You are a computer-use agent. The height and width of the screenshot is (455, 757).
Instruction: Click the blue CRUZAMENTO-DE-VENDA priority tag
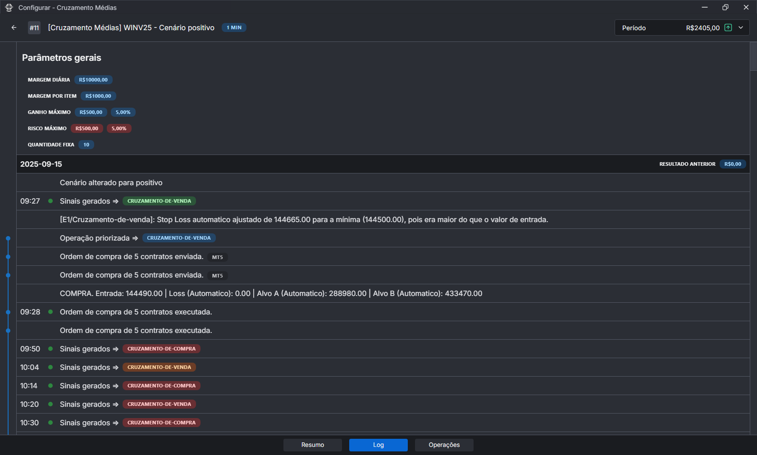pyautogui.click(x=178, y=238)
